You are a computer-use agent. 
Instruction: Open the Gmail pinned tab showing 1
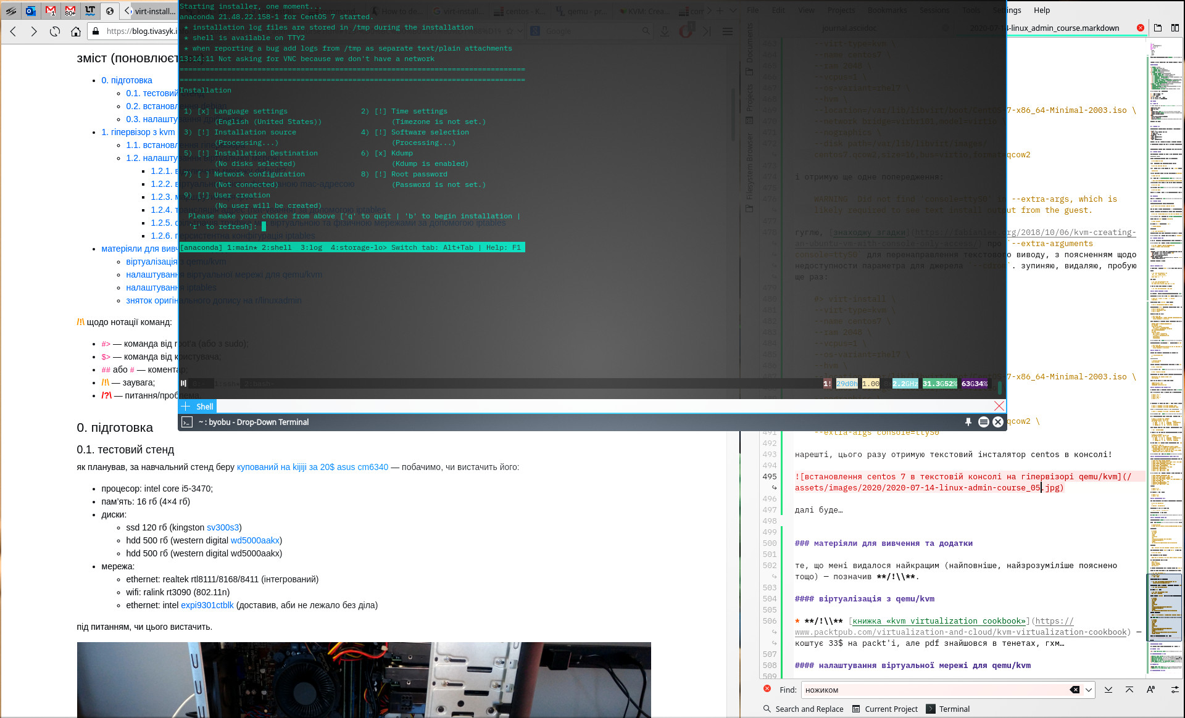(51, 10)
